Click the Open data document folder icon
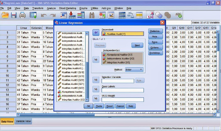Viewport: 221px width, 131px height. tap(5, 15)
